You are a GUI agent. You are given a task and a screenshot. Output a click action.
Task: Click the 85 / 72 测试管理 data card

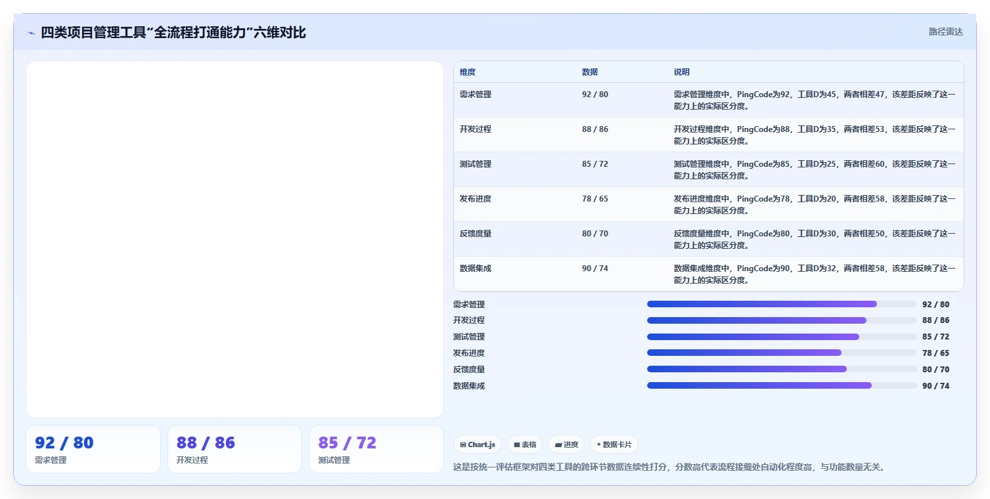point(376,449)
